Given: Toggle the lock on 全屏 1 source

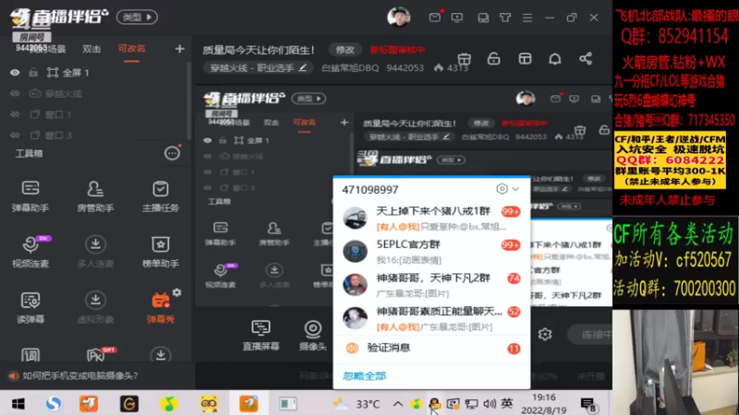Looking at the screenshot, I should point(33,73).
